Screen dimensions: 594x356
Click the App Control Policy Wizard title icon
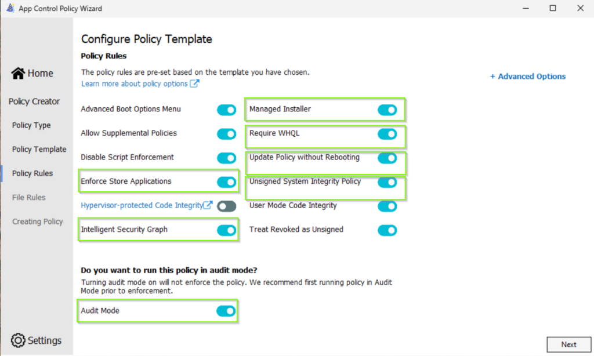pyautogui.click(x=9, y=9)
